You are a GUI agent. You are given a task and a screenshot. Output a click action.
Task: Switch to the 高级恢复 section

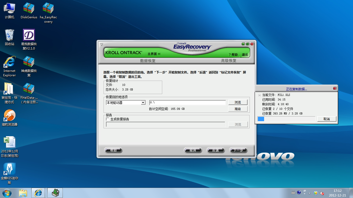coord(229,61)
